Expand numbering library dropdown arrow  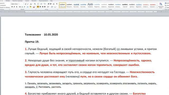tap(43, 4)
